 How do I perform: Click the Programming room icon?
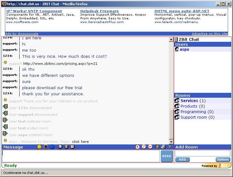(x=177, y=112)
